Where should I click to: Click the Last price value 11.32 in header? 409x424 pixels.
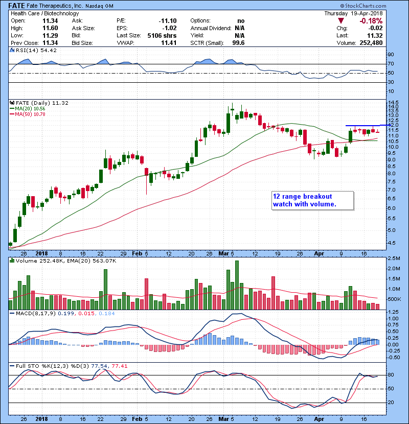(375, 35)
